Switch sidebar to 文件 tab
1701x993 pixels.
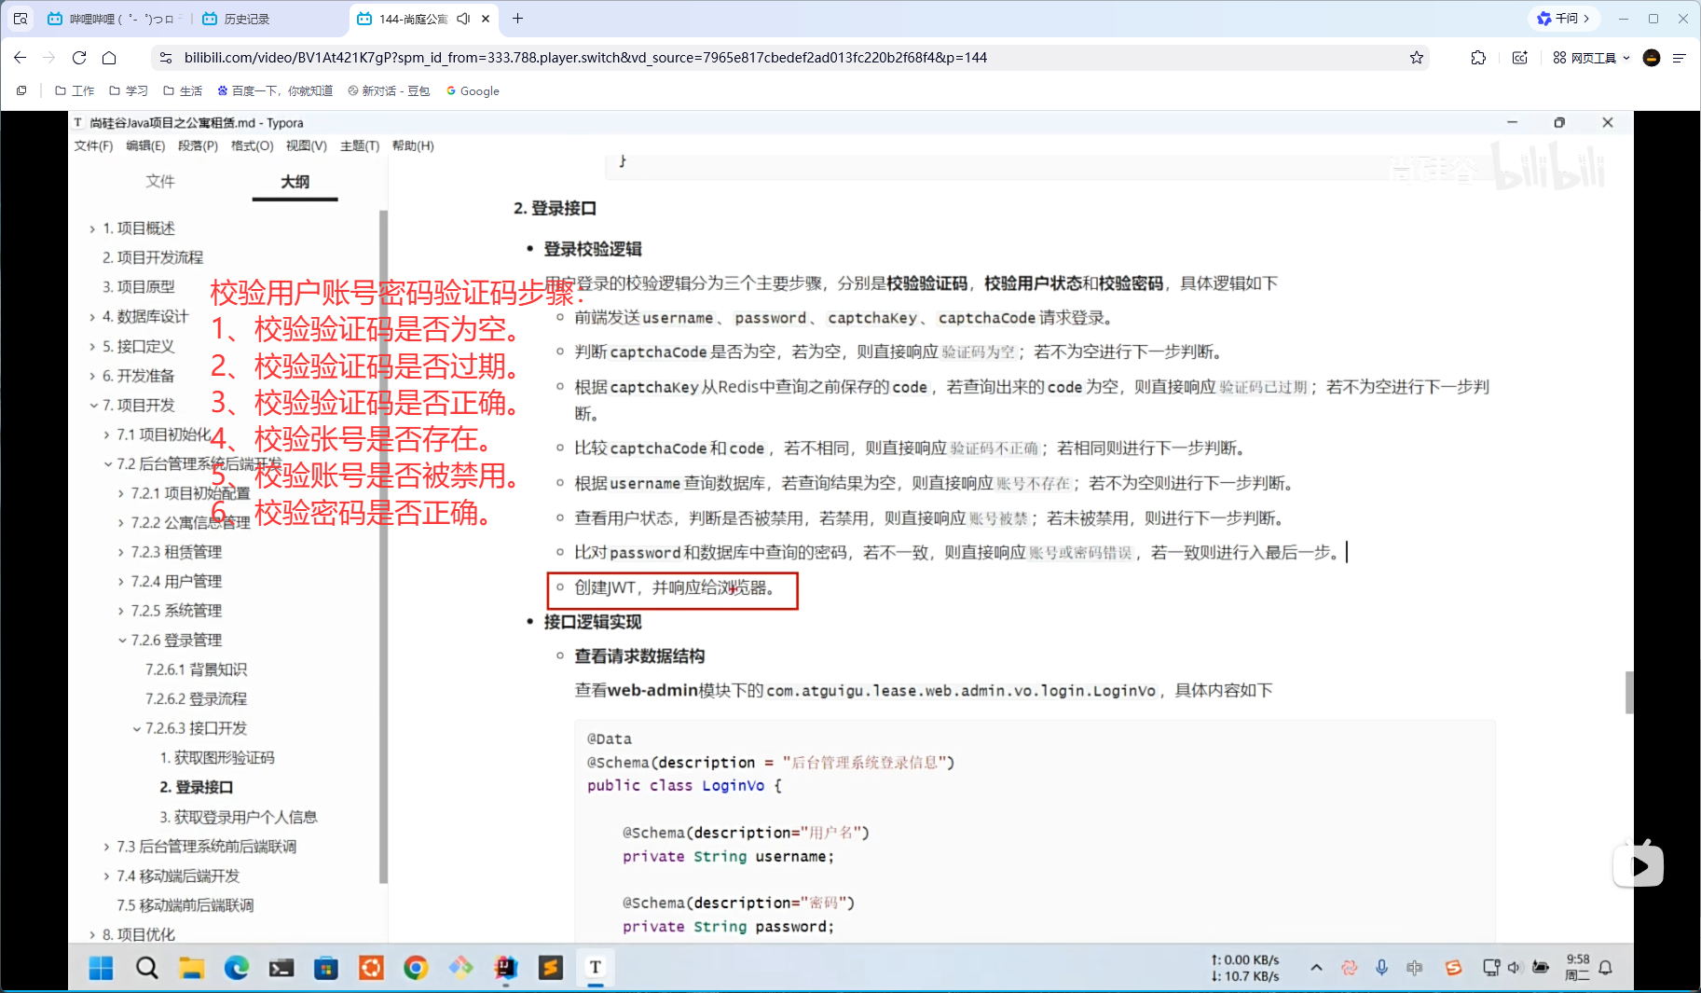(x=160, y=182)
